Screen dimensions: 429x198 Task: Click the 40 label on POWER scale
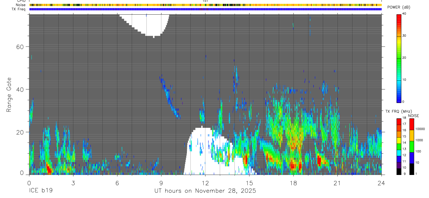pos(405,14)
